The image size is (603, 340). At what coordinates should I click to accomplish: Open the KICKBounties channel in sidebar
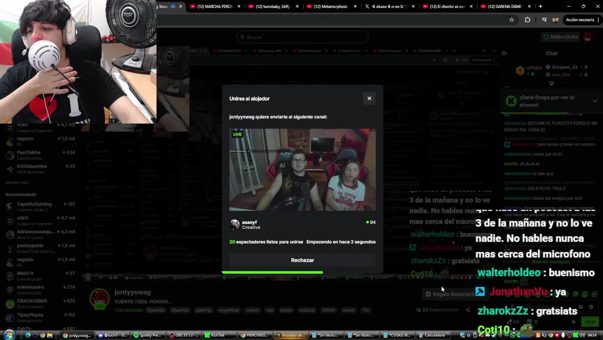40,169
